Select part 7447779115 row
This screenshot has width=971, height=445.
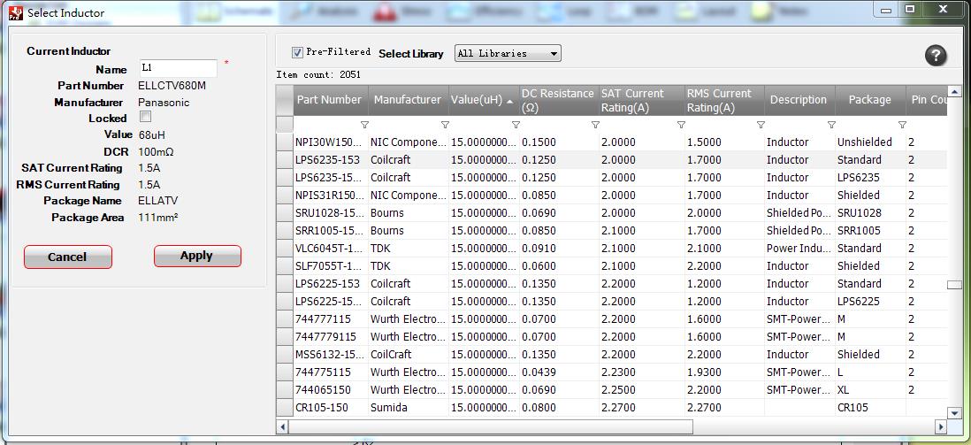tap(325, 336)
